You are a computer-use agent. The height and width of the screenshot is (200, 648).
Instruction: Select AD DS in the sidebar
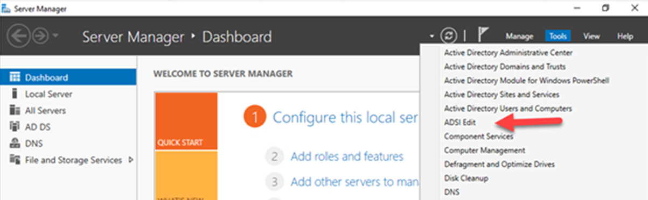68,127
